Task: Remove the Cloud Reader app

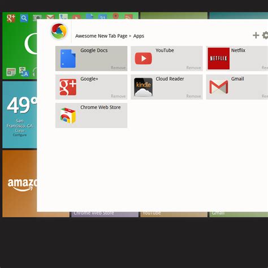Action: [x=193, y=96]
